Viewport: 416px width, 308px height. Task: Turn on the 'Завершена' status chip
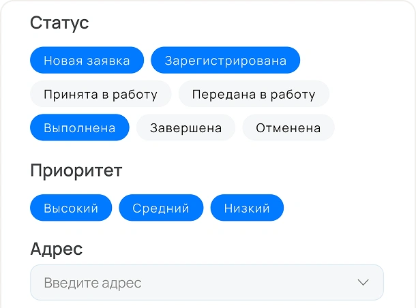[185, 127]
